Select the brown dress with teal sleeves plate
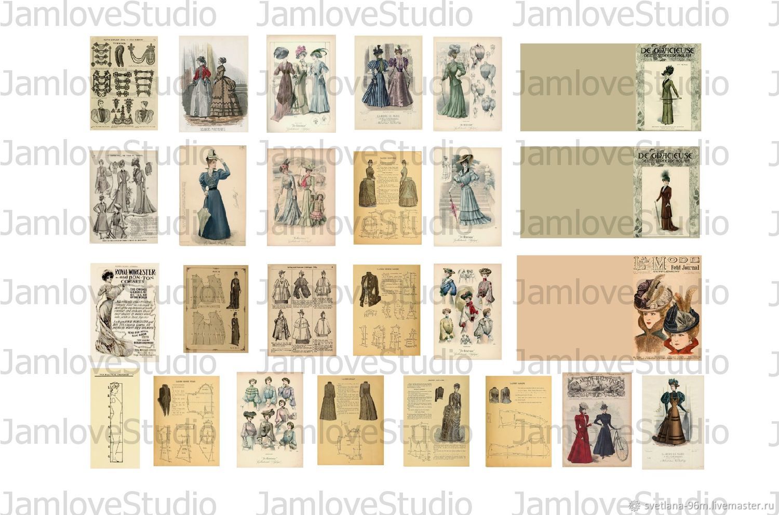Screen dimensions: 779x515 (673, 422)
